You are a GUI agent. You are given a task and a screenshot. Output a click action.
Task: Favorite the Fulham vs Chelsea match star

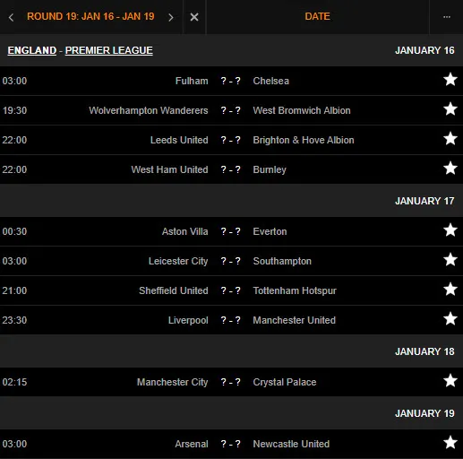450,80
